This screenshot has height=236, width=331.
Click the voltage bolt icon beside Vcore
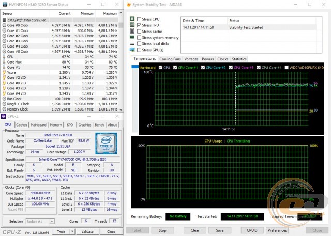pos(4,72)
